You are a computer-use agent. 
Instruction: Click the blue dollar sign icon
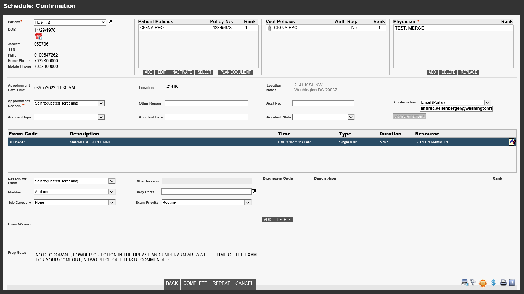(493, 283)
